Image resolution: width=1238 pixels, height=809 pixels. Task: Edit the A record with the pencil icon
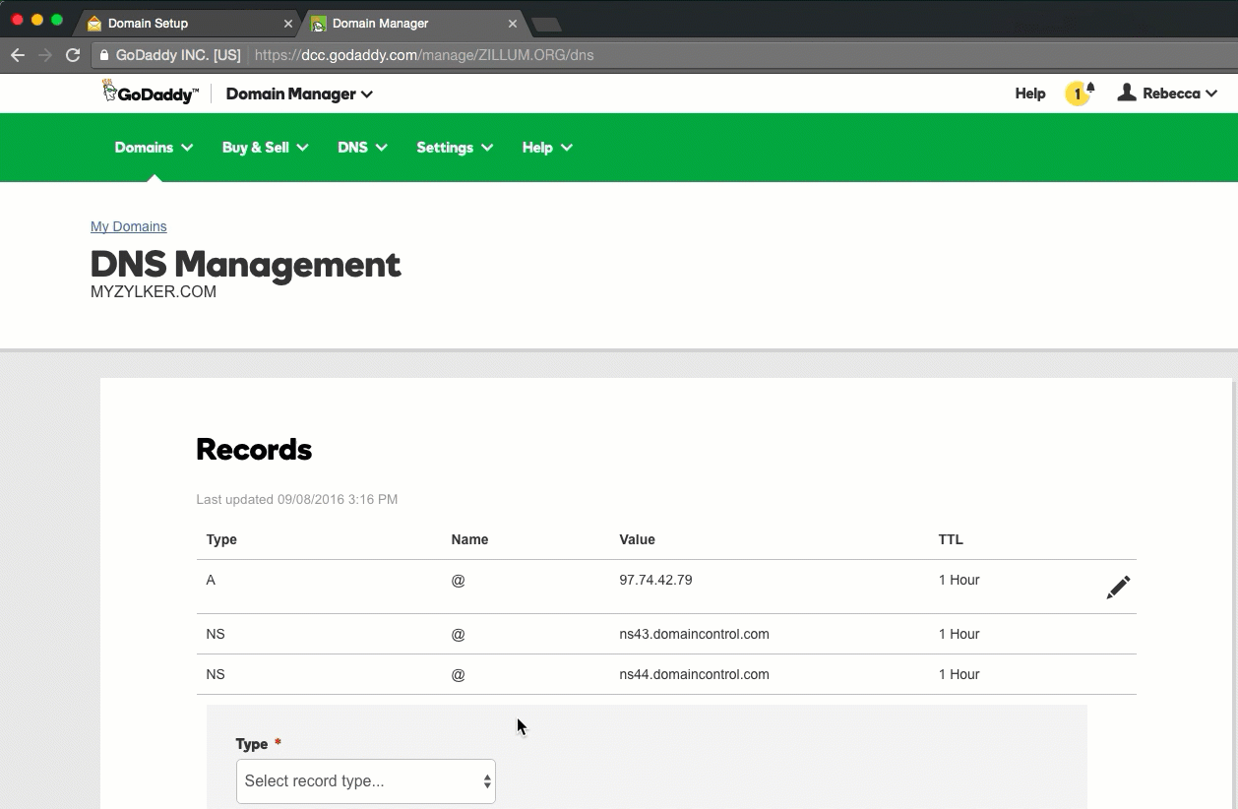pos(1118,587)
